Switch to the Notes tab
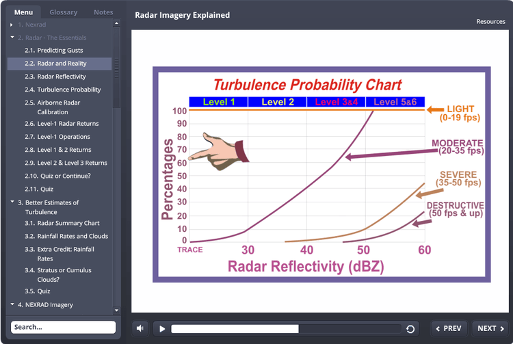 103,12
